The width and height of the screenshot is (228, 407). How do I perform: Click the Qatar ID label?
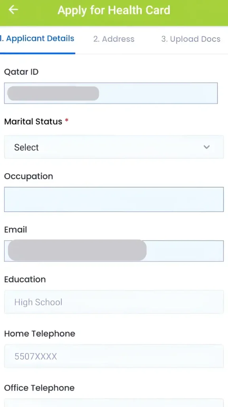tap(21, 72)
